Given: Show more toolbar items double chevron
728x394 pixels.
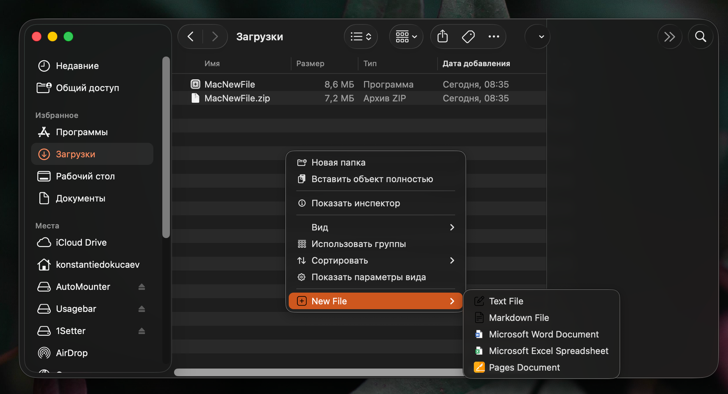Looking at the screenshot, I should 669,36.
